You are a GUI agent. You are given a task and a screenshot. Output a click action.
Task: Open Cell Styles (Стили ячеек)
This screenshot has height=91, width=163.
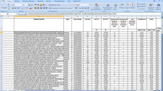115,7
